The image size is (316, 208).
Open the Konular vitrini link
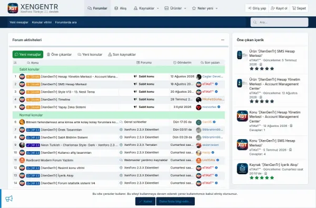[42, 22]
